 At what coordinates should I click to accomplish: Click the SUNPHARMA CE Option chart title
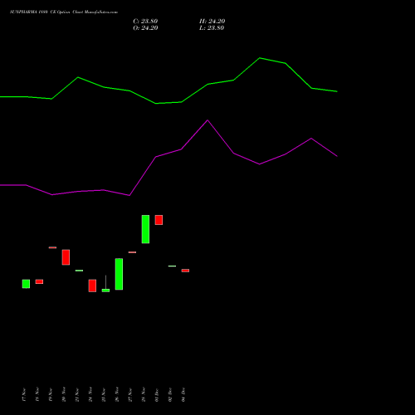(x=64, y=12)
